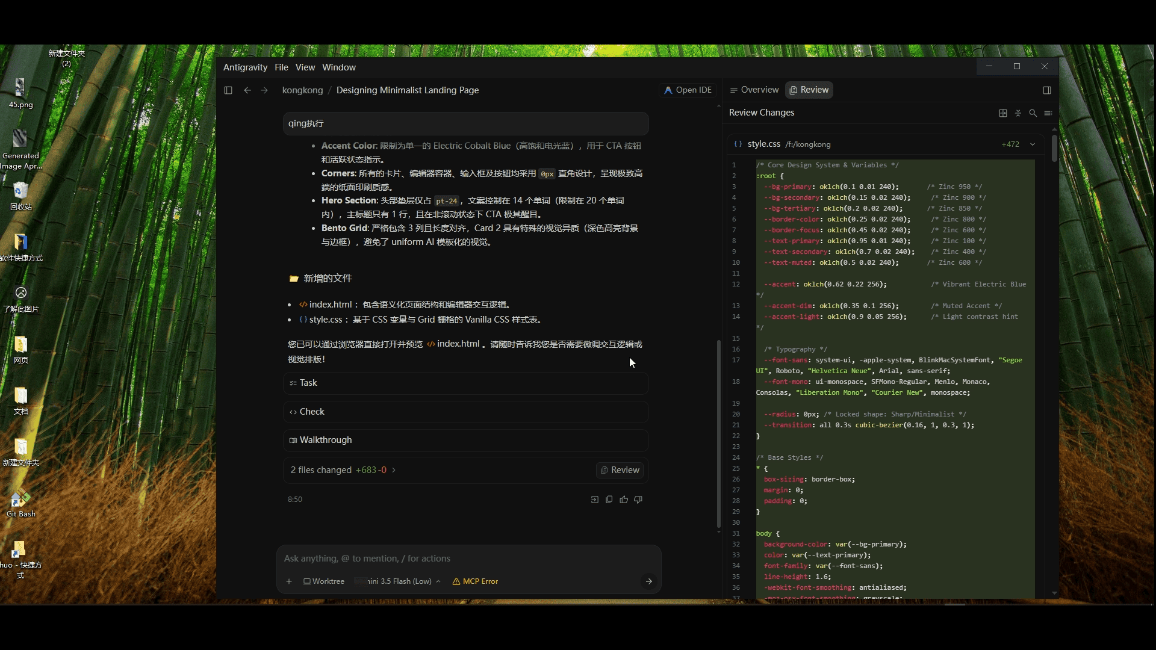
Task: Open the Git Bash desktop shortcut
Action: 20,503
